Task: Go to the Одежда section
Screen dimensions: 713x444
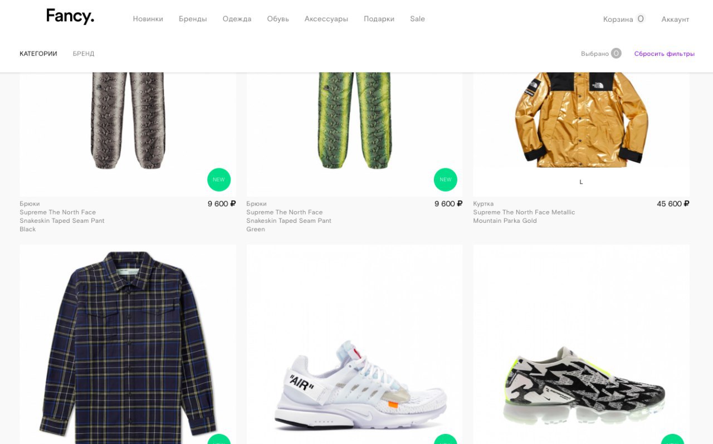Action: 237,19
